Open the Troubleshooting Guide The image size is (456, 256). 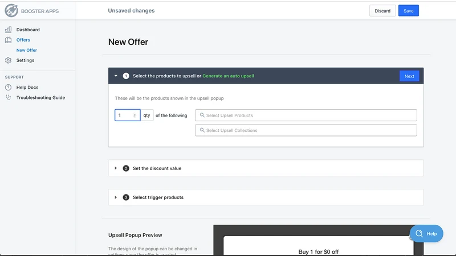(x=40, y=97)
